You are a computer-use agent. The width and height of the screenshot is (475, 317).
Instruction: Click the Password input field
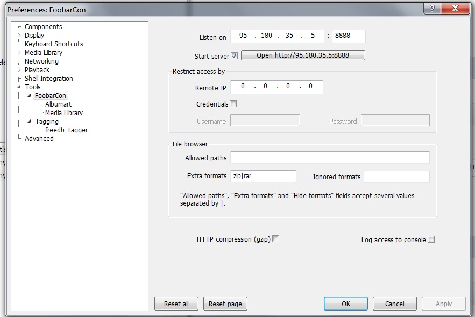click(395, 121)
